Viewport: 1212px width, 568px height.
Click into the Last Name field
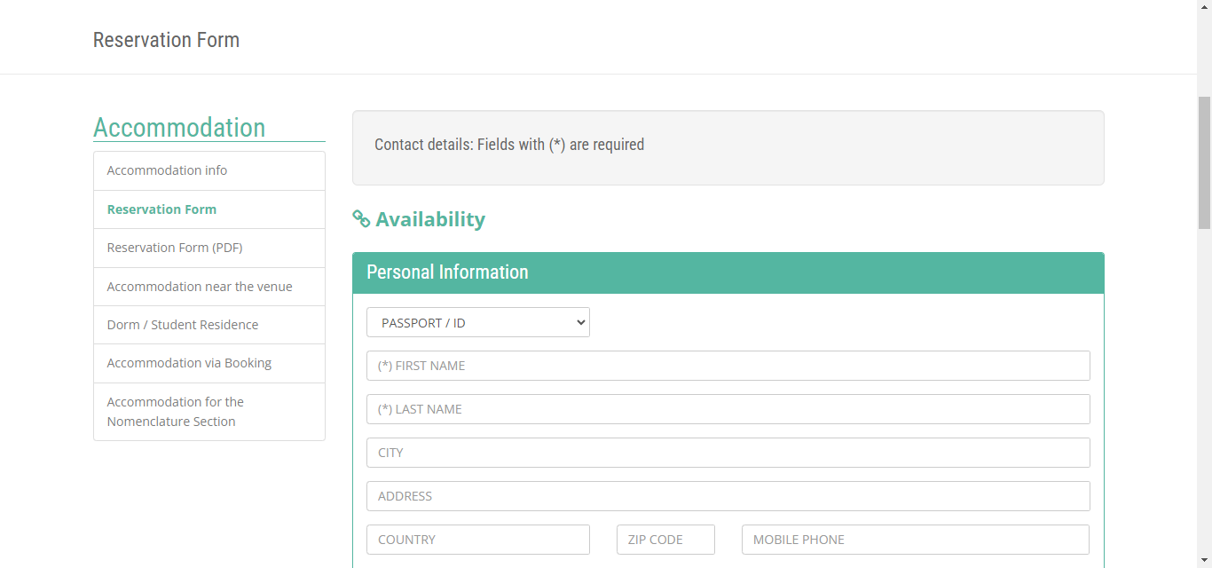click(x=728, y=409)
